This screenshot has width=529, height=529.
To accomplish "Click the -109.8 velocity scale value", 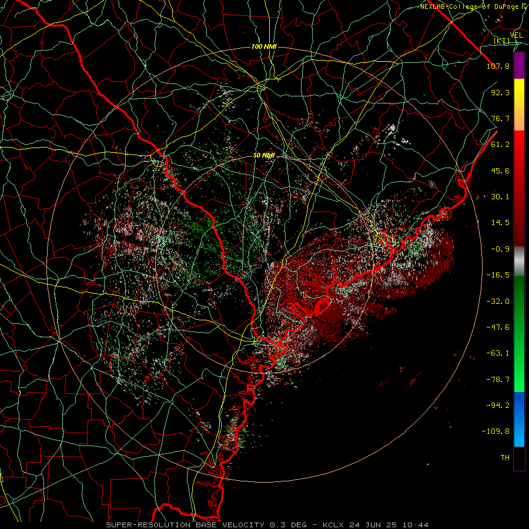I will (495, 431).
